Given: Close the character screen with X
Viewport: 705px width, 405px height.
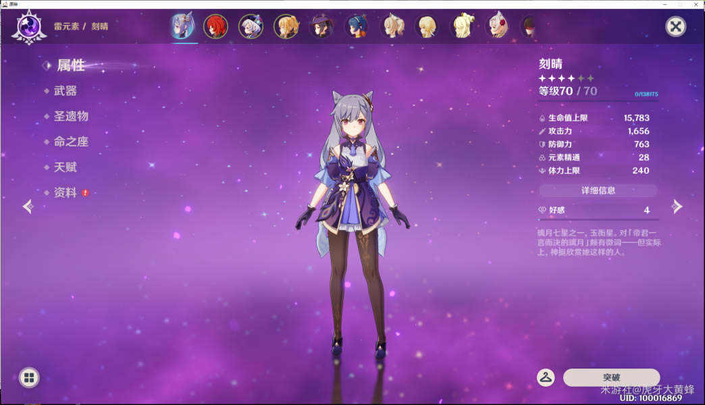Looking at the screenshot, I should tap(675, 27).
